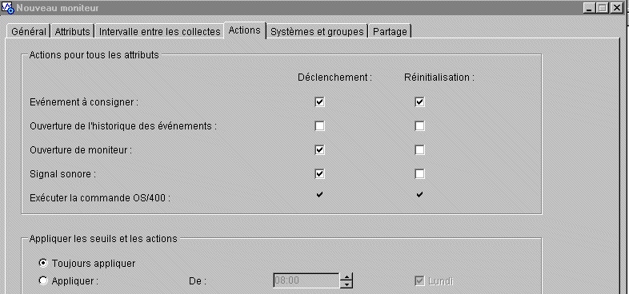Increase the De time with up arrow

point(347,276)
